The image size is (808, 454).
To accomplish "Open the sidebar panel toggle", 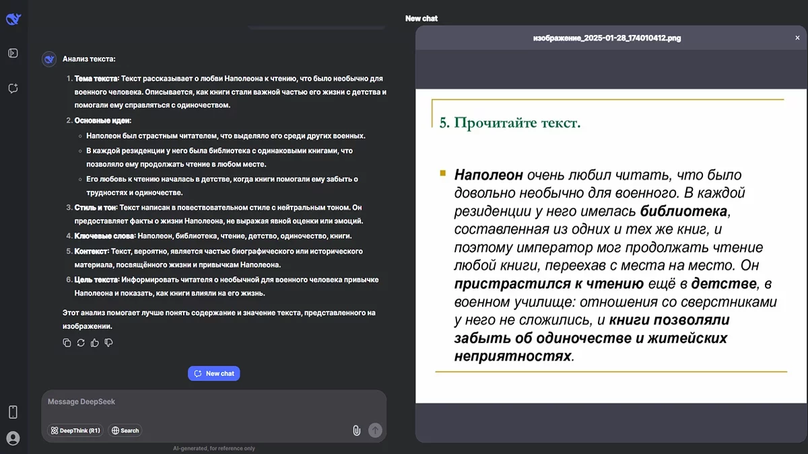I will tap(13, 53).
